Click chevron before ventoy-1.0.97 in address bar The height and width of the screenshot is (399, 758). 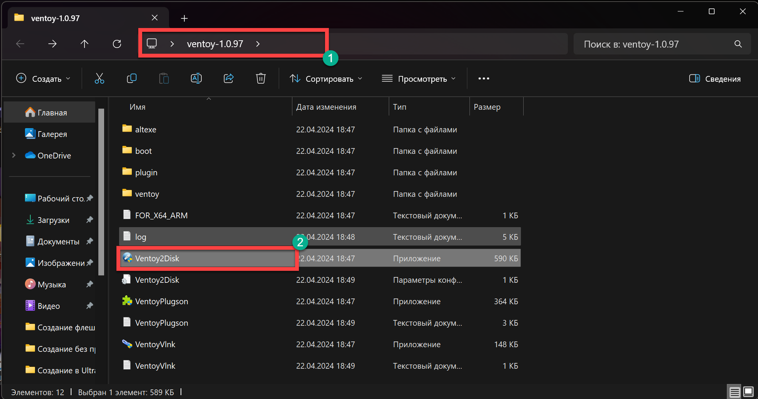[172, 44]
